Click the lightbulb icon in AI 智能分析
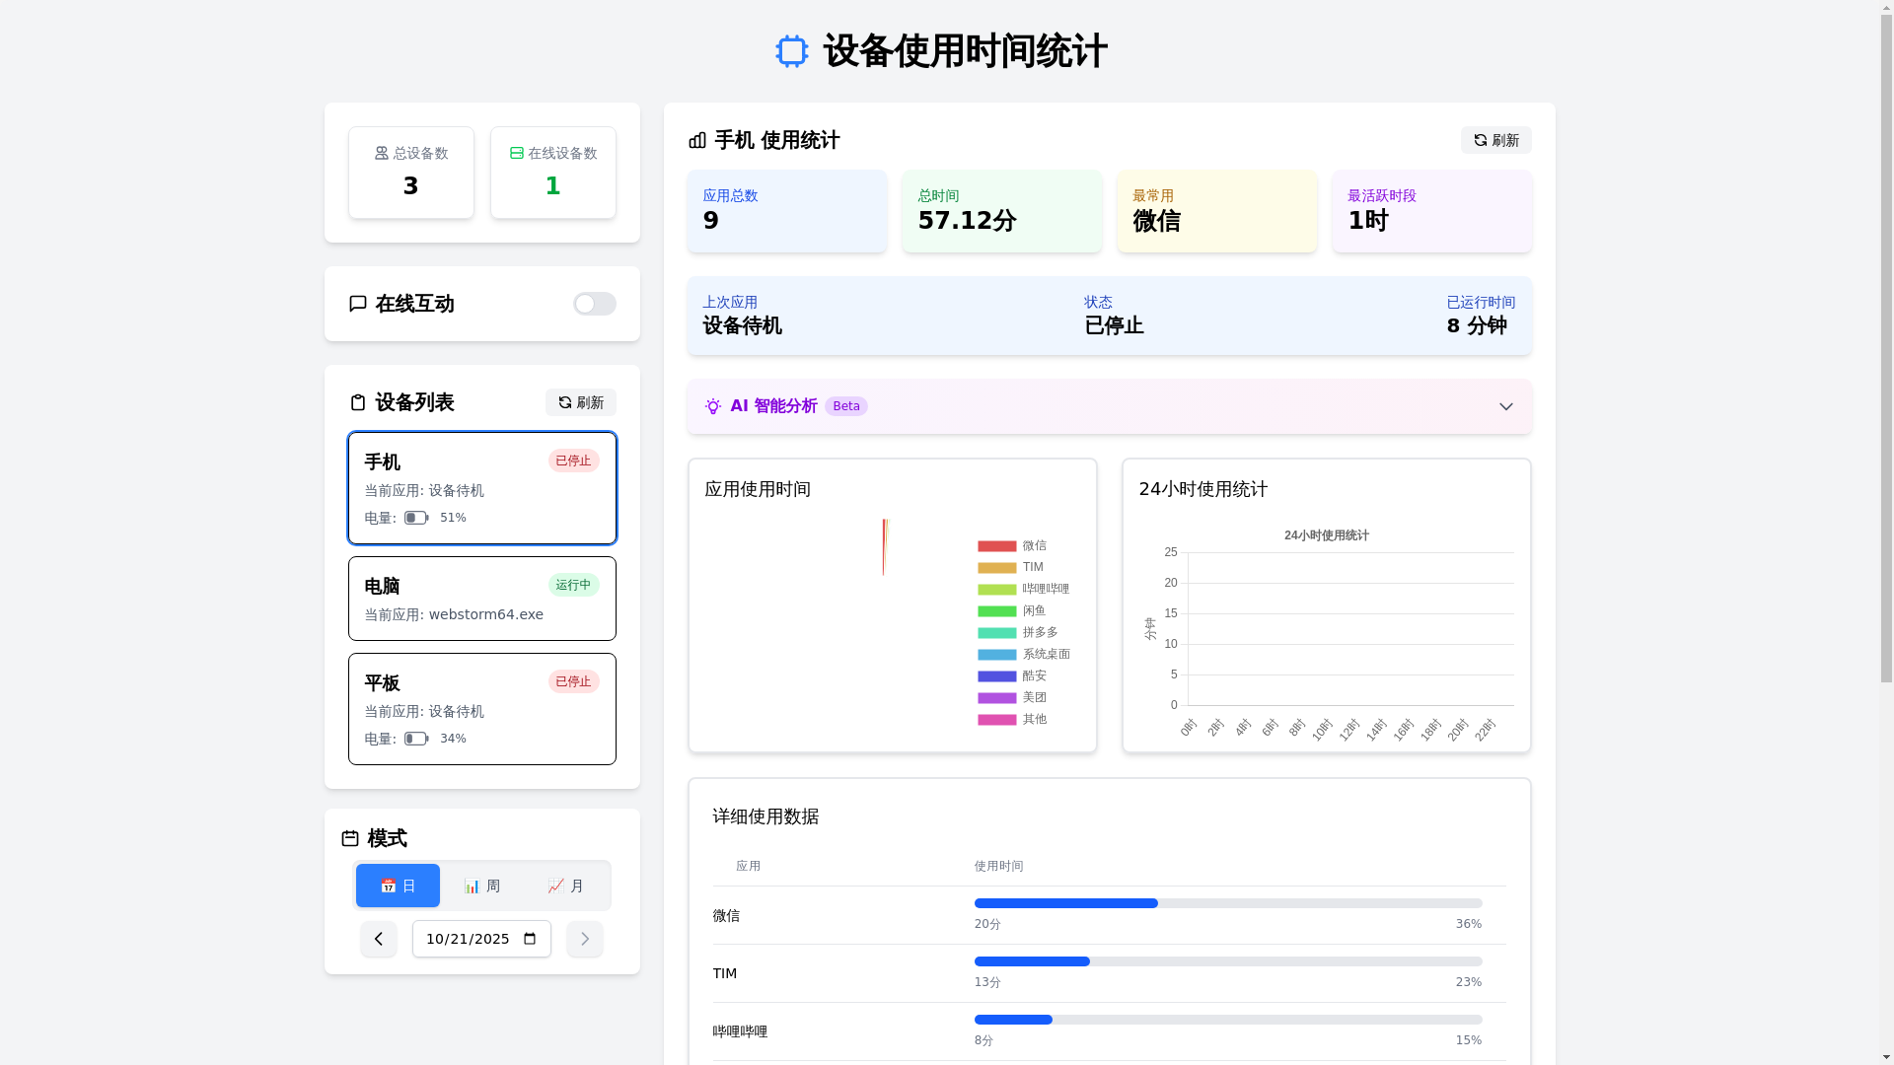The width and height of the screenshot is (1894, 1065). pos(713,406)
